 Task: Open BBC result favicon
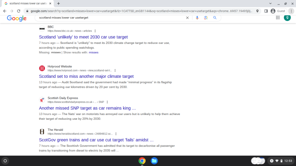42,29
